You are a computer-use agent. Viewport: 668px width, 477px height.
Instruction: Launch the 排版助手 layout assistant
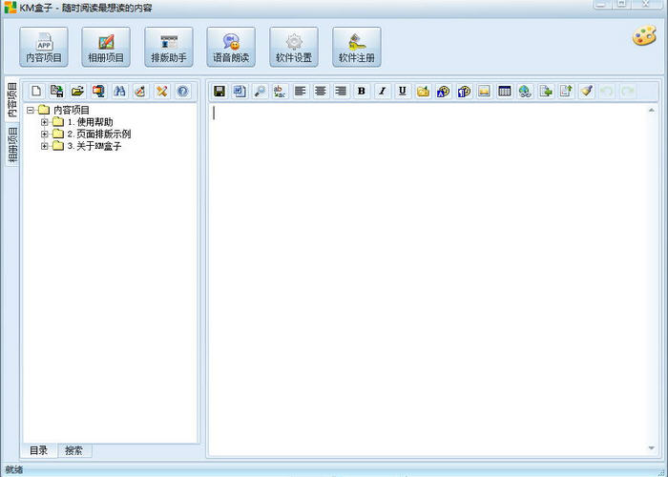coord(169,47)
